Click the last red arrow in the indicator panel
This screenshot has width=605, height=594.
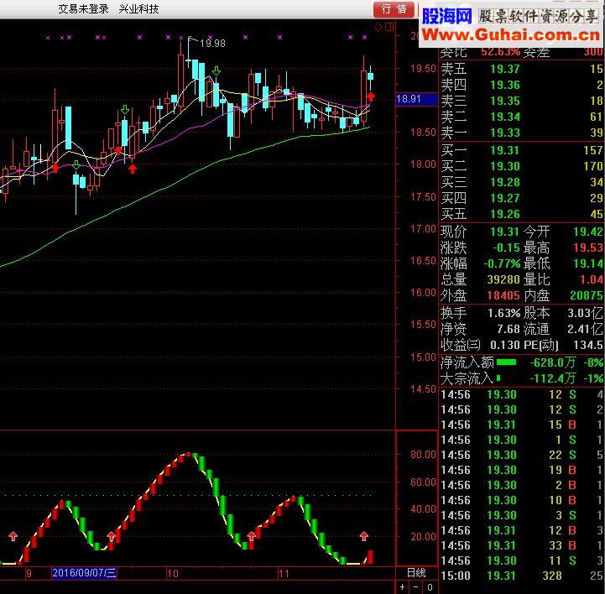[x=364, y=536]
